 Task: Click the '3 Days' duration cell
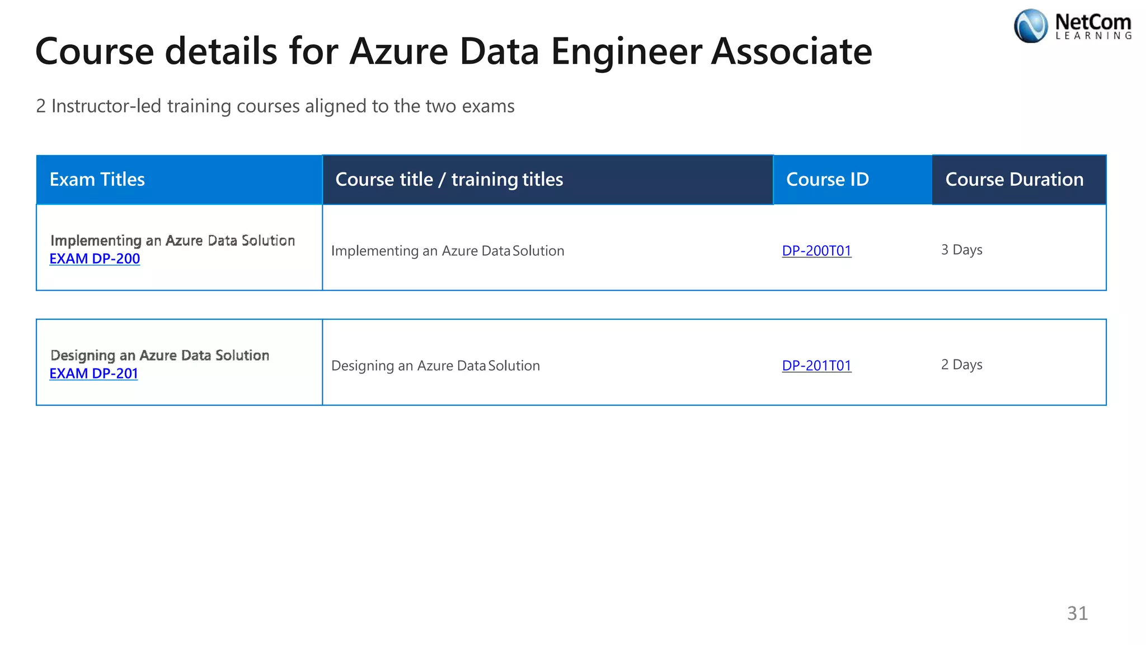click(x=961, y=250)
